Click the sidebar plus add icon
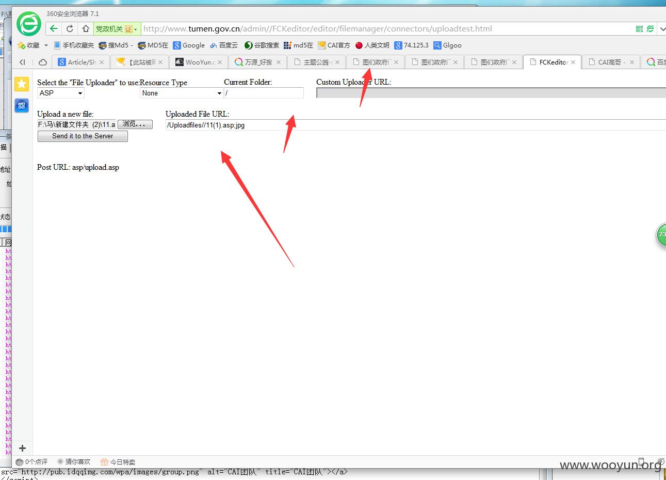The image size is (666, 480). click(22, 448)
